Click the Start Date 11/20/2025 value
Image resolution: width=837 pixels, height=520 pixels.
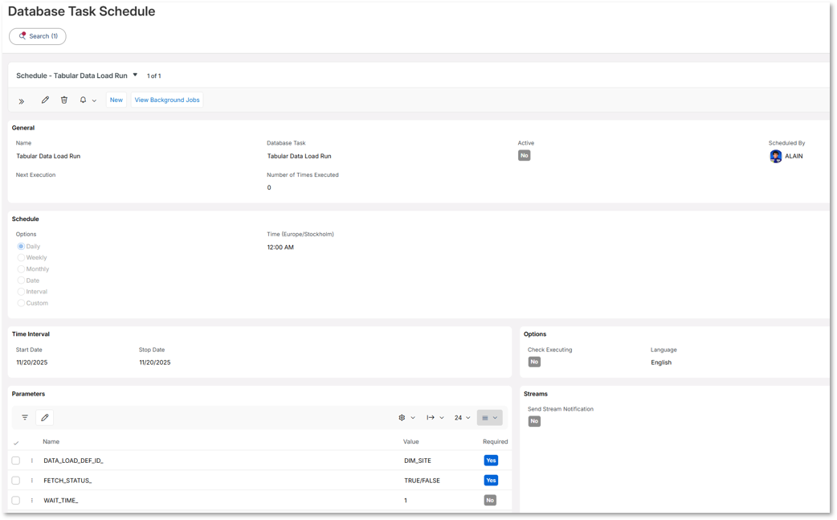point(32,362)
